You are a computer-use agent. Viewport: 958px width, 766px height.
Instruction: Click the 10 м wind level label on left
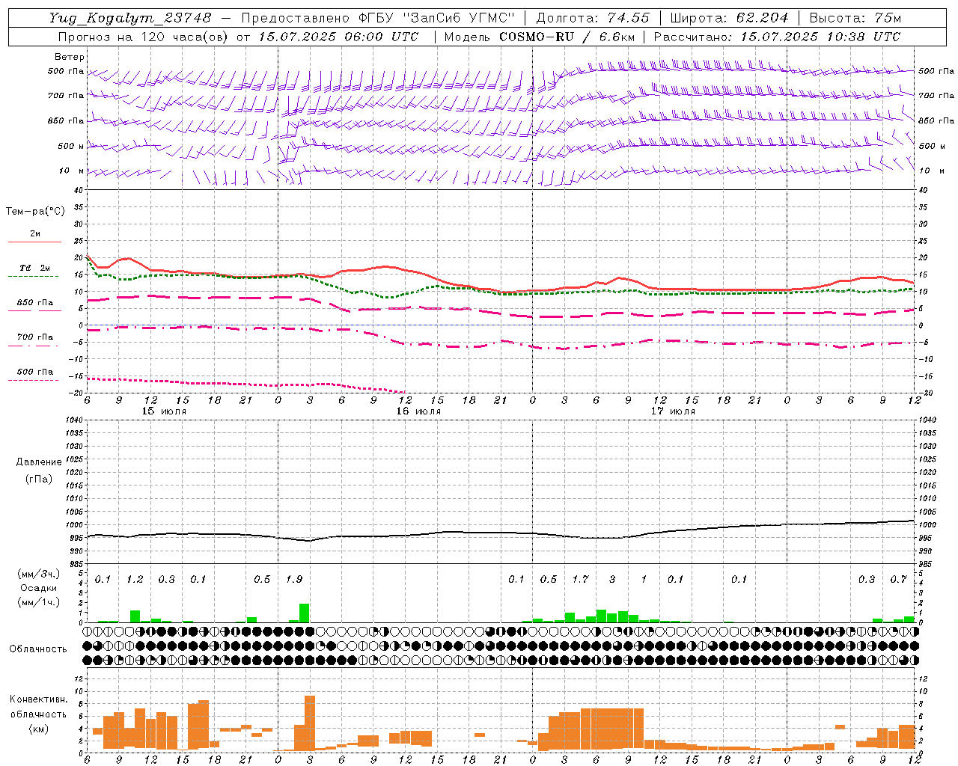(x=71, y=171)
